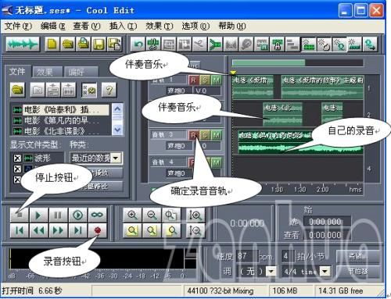Solo track 3 with its S button
Screen dimensions: 391x299
click(x=205, y=135)
